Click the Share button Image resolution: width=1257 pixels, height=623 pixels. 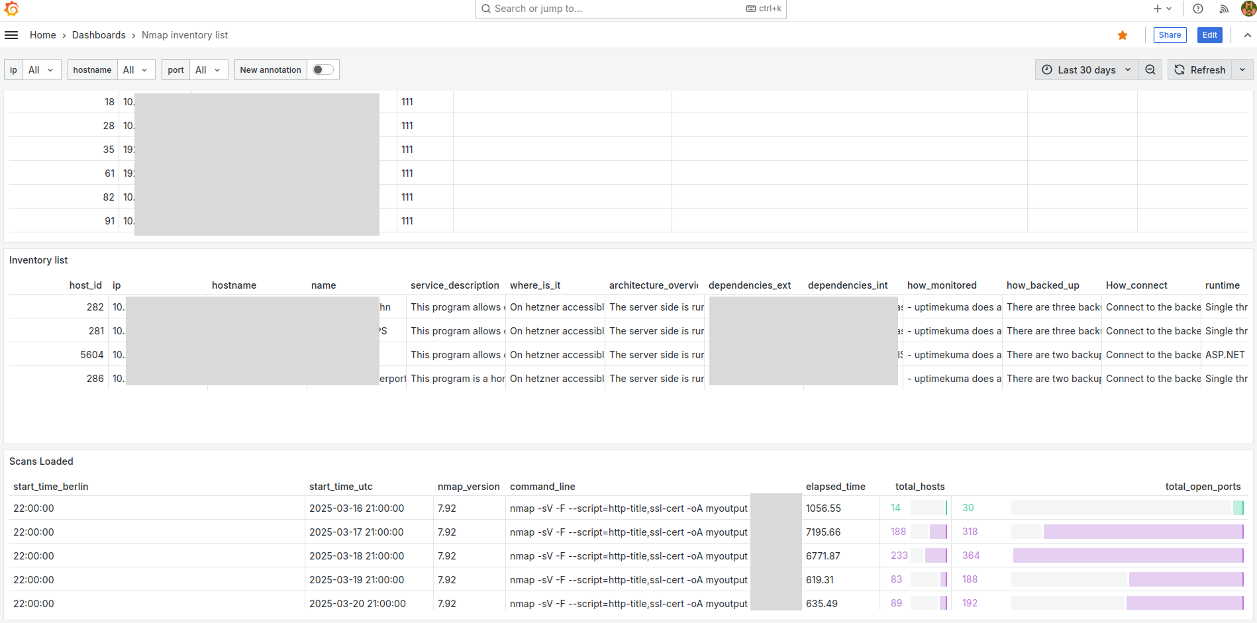(1170, 35)
